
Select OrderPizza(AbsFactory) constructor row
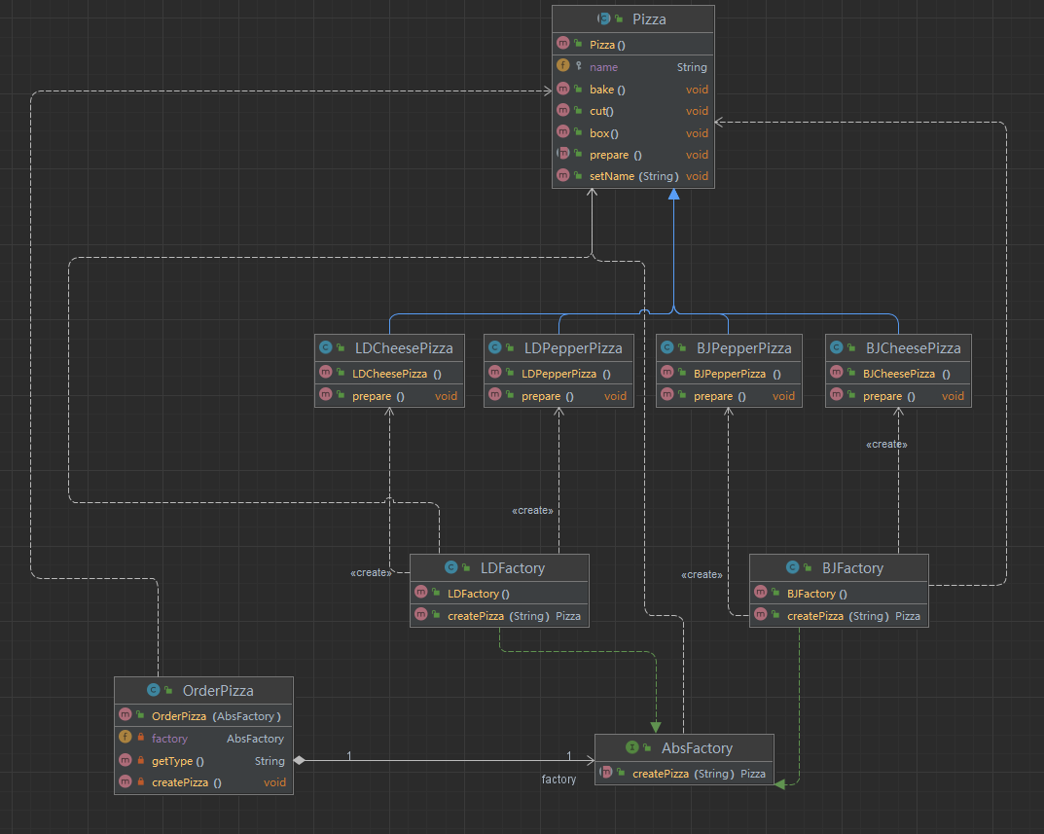click(x=203, y=716)
